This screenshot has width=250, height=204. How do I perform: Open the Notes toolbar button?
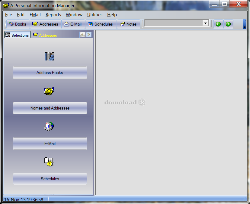(129, 24)
